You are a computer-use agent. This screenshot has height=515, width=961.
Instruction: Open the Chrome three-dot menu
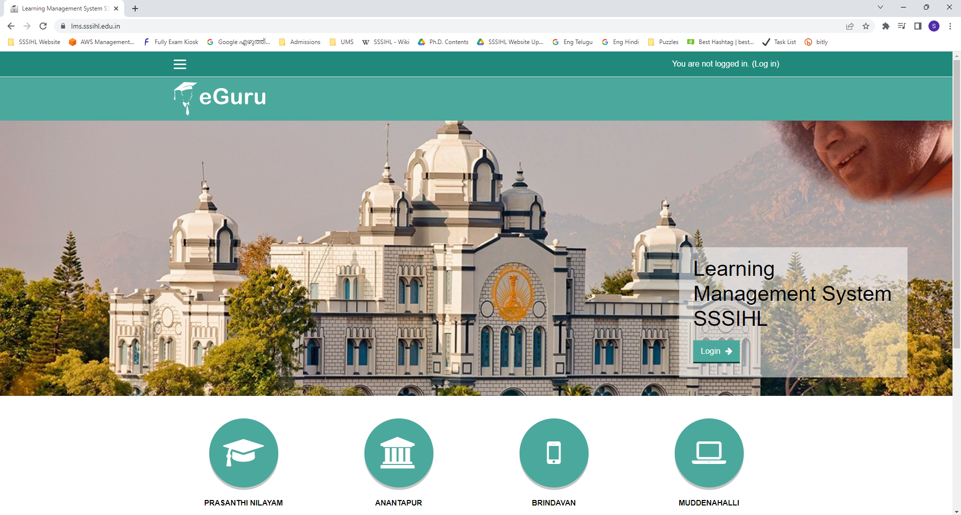pos(950,26)
